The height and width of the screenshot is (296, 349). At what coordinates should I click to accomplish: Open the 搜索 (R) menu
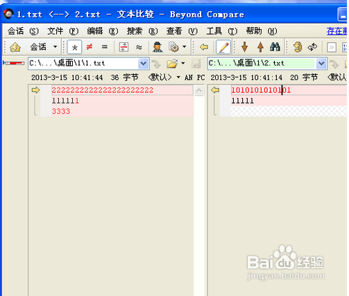tap(142, 31)
